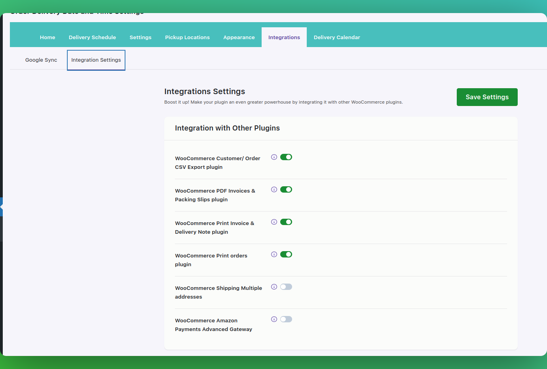Click 'WooCommerce Print orders plugin' label
This screenshot has width=547, height=369.
[x=211, y=260]
